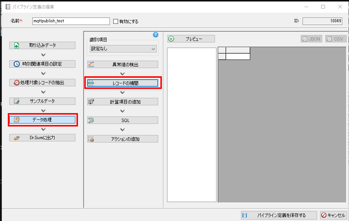This screenshot has width=349, height=221.
Task: Click the icon on 処理対象レコードの抽出
Action: click(x=16, y=83)
